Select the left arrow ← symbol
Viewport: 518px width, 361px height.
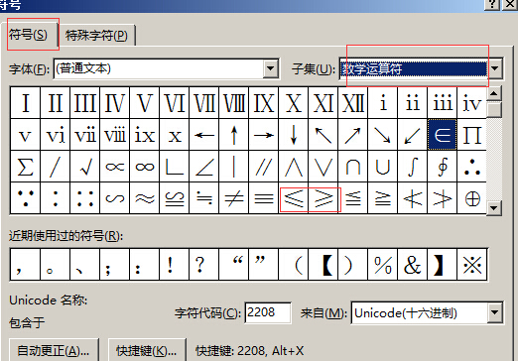pyautogui.click(x=204, y=135)
